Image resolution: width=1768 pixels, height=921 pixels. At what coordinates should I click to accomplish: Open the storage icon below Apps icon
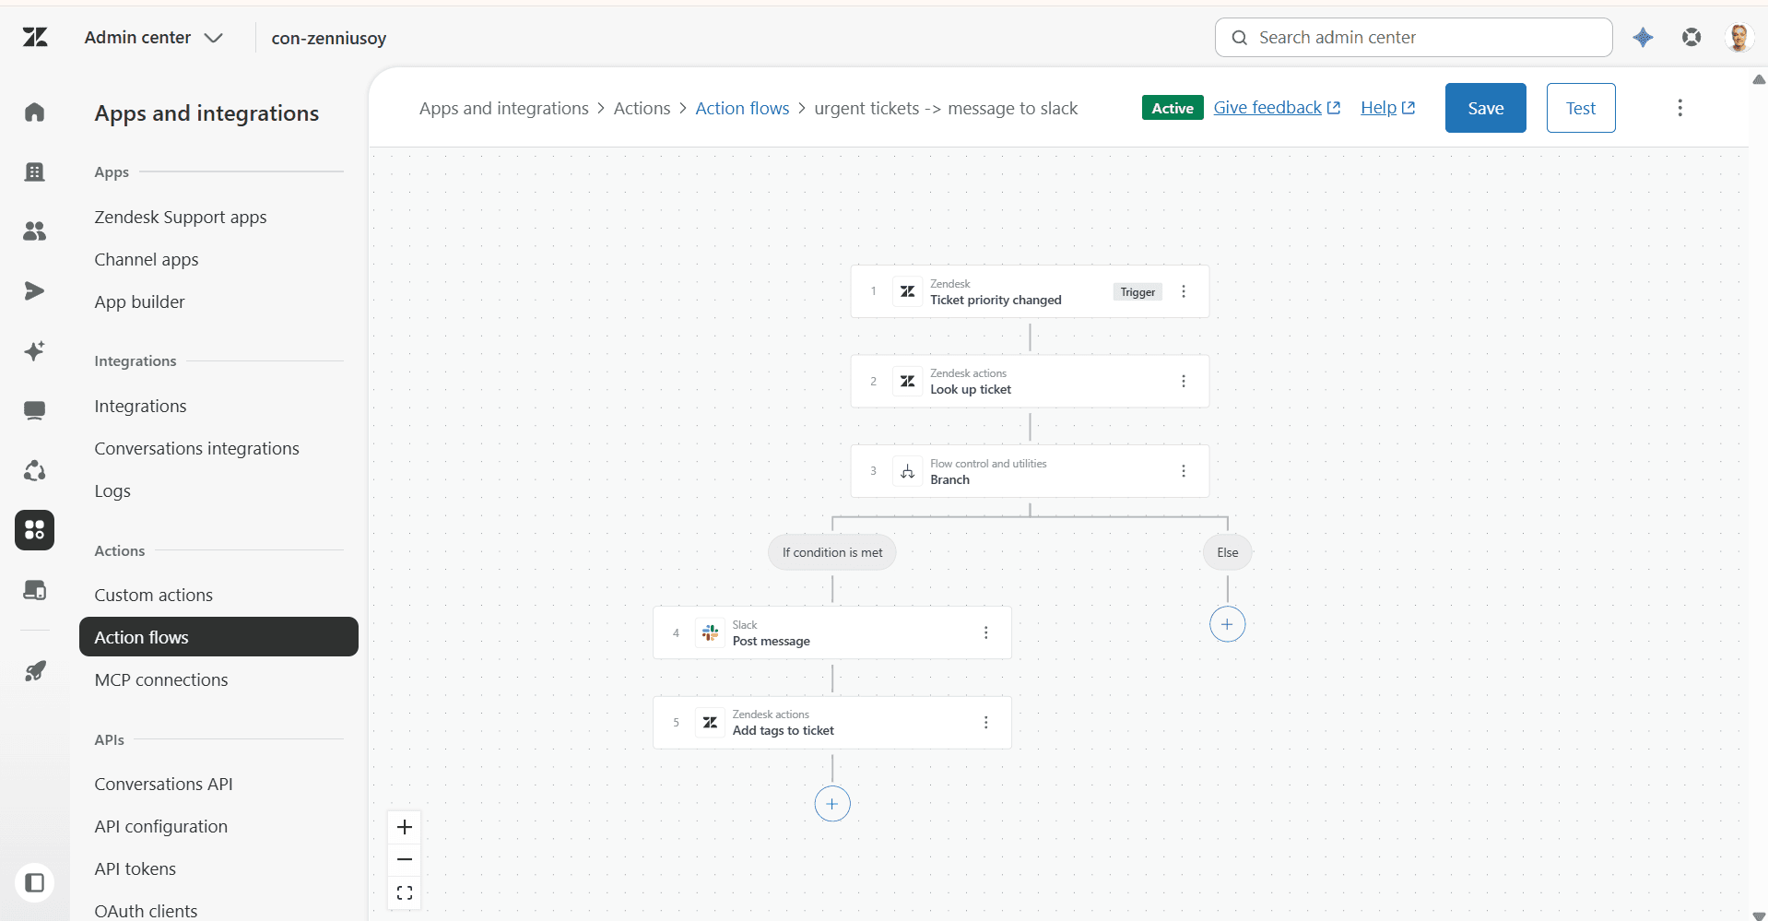(x=34, y=590)
